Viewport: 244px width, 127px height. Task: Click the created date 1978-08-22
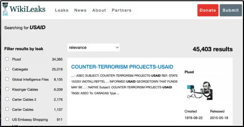click(194, 118)
